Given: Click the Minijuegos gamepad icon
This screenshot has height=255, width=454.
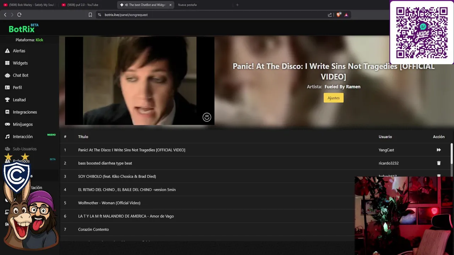Looking at the screenshot, I should pyautogui.click(x=7, y=124).
